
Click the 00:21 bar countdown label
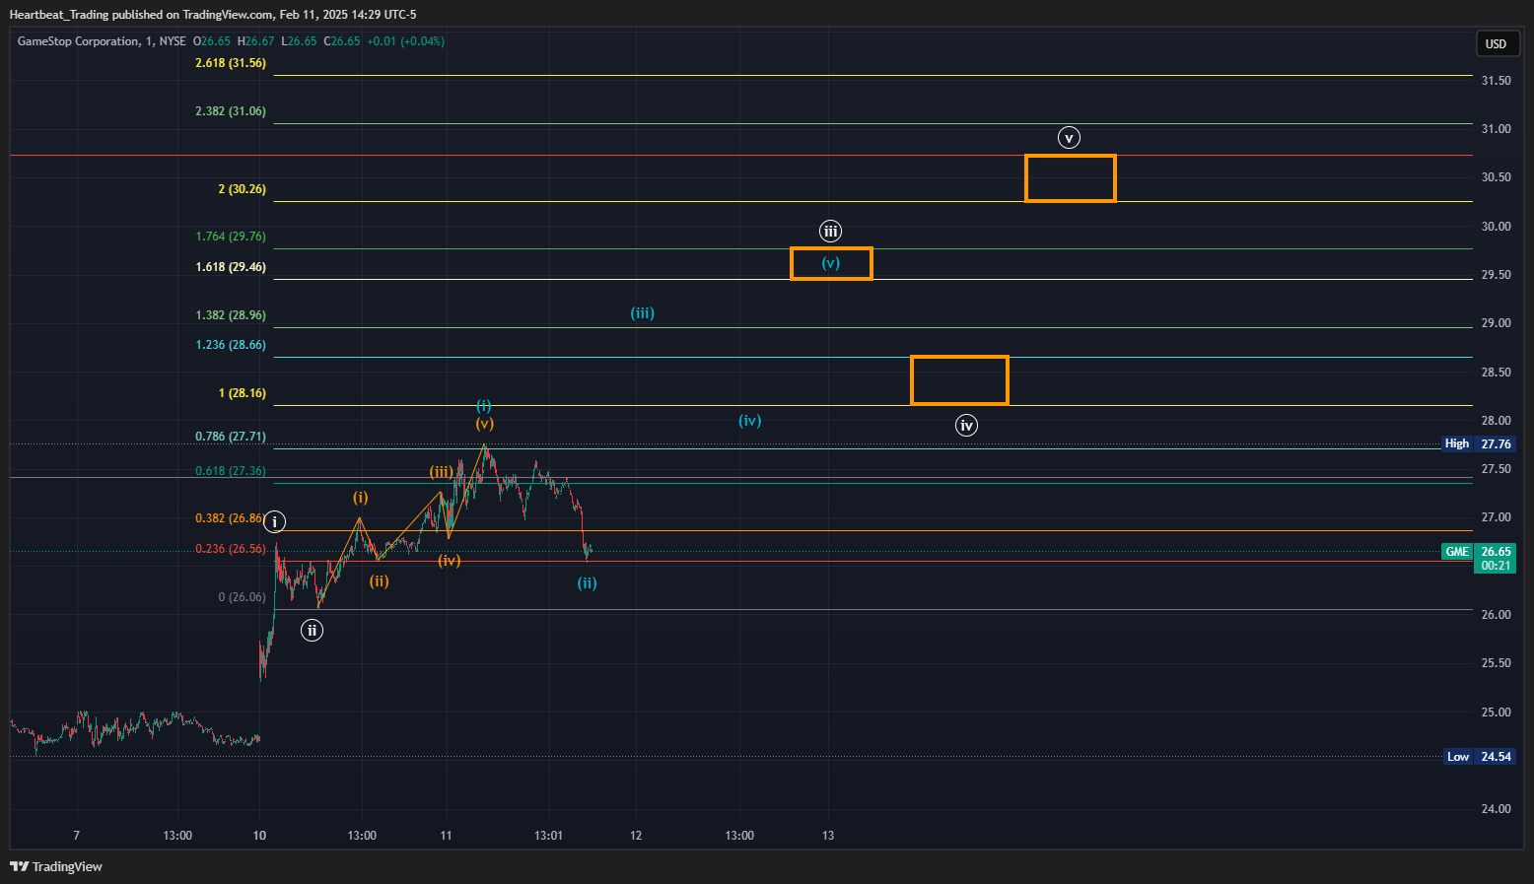(1496, 566)
